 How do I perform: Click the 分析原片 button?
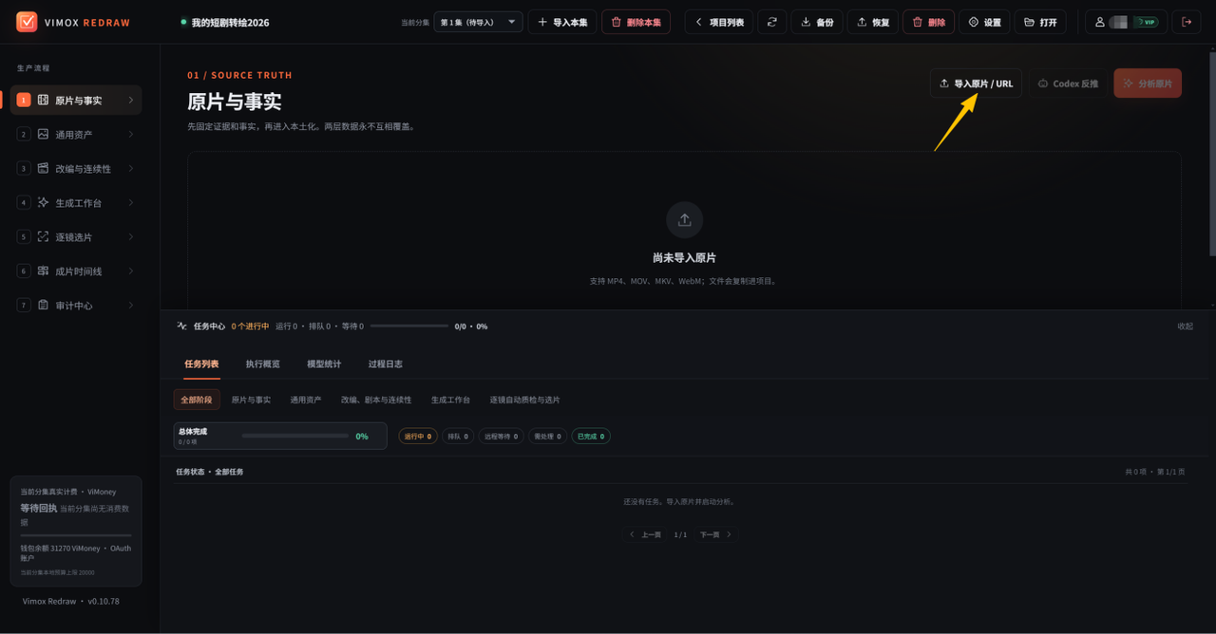1148,84
